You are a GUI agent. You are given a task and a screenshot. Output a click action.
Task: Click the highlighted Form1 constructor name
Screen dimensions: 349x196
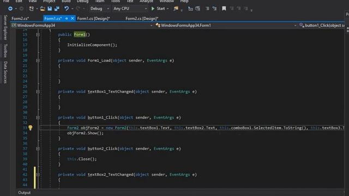80,35
